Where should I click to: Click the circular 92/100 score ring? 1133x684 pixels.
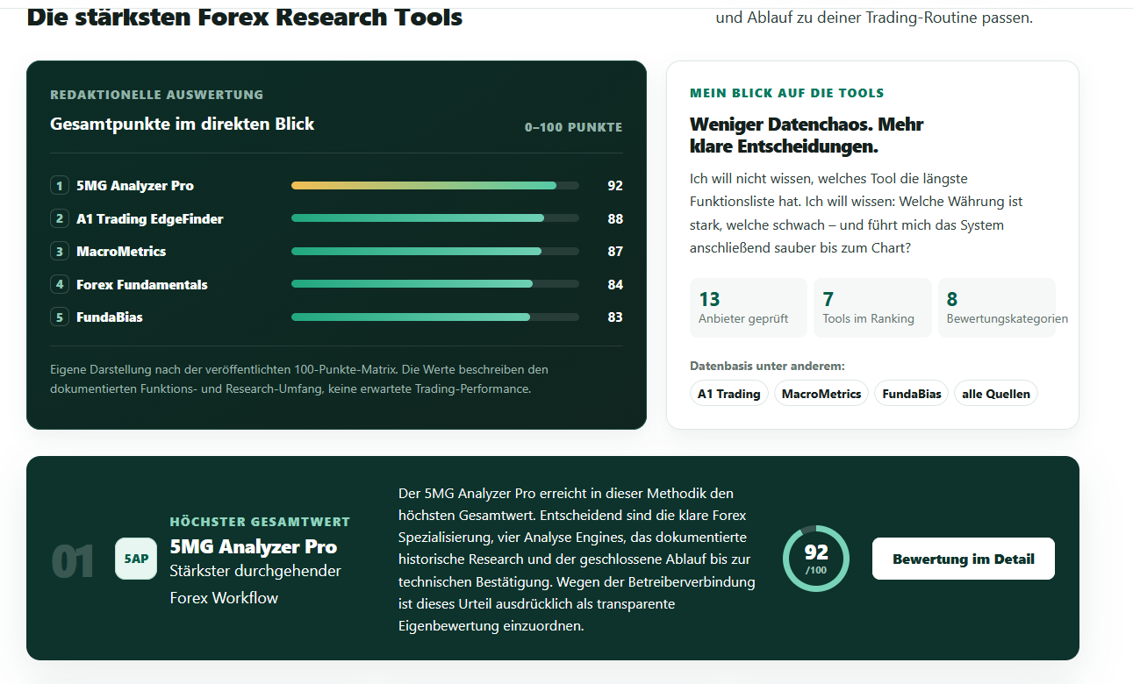tap(816, 559)
